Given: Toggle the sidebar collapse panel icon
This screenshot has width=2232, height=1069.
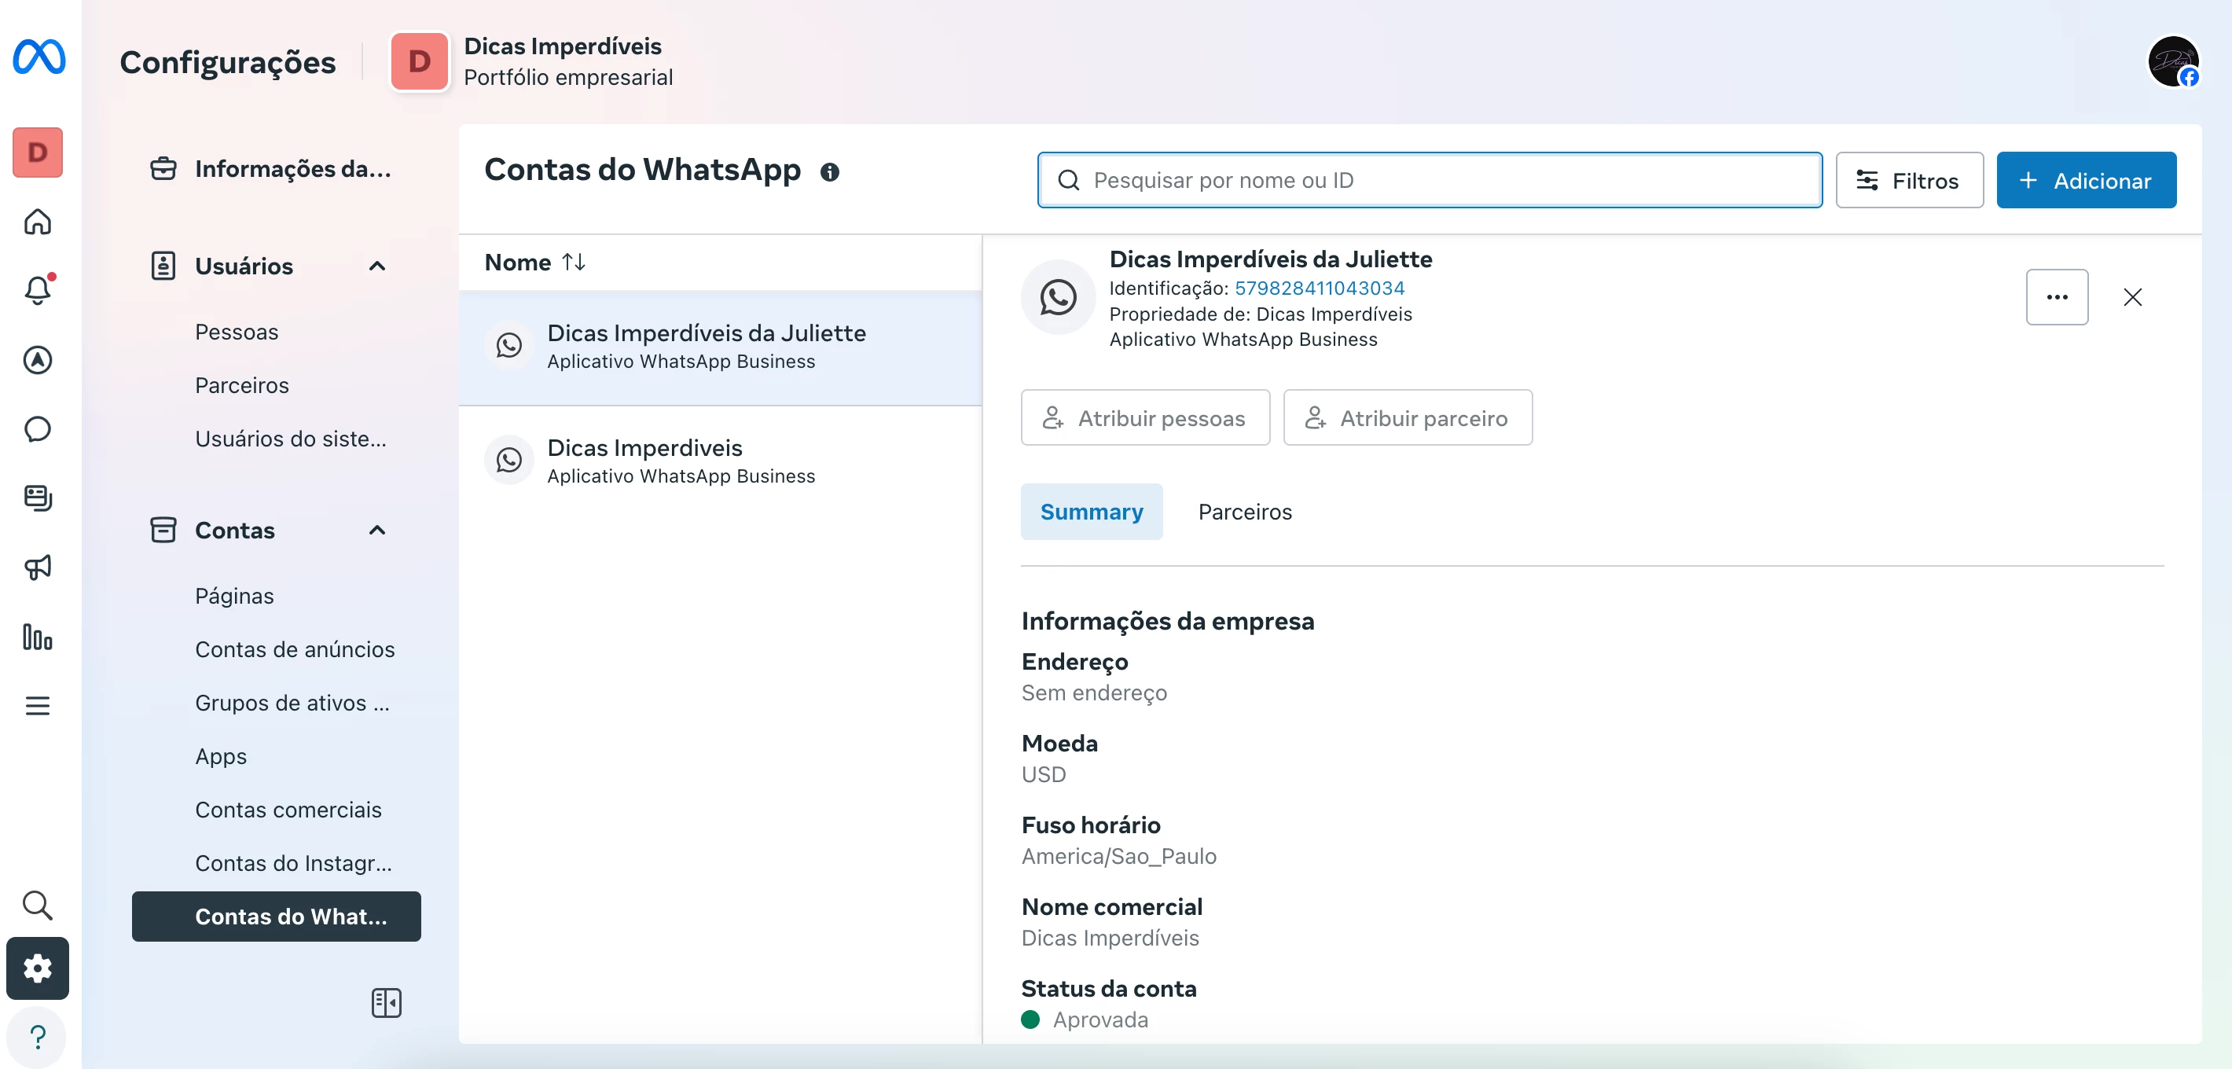Looking at the screenshot, I should 386,1002.
